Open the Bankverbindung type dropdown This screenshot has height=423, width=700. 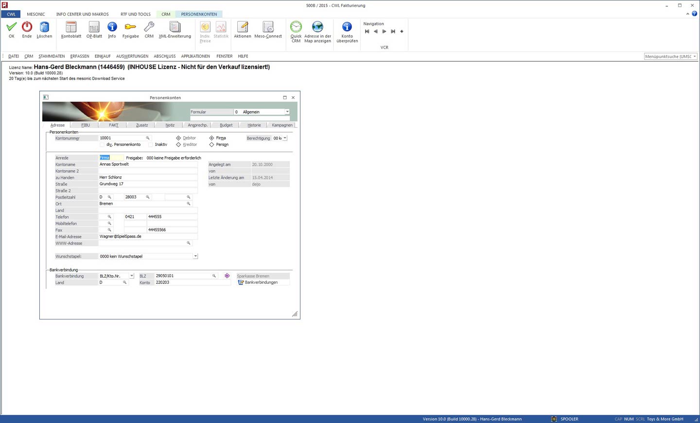pyautogui.click(x=132, y=276)
